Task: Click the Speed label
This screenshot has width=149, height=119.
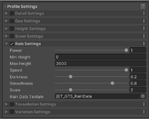Action: [x=16, y=70]
